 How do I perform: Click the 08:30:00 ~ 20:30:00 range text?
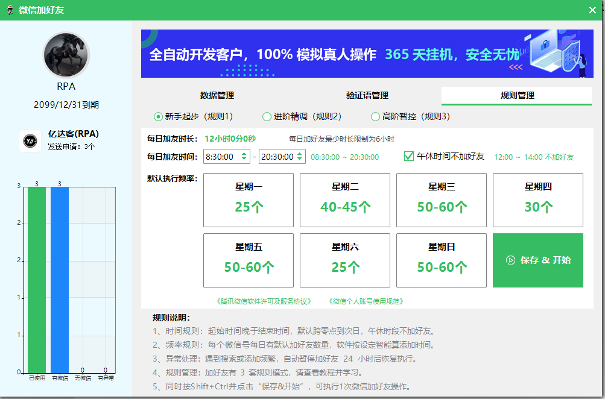point(344,157)
